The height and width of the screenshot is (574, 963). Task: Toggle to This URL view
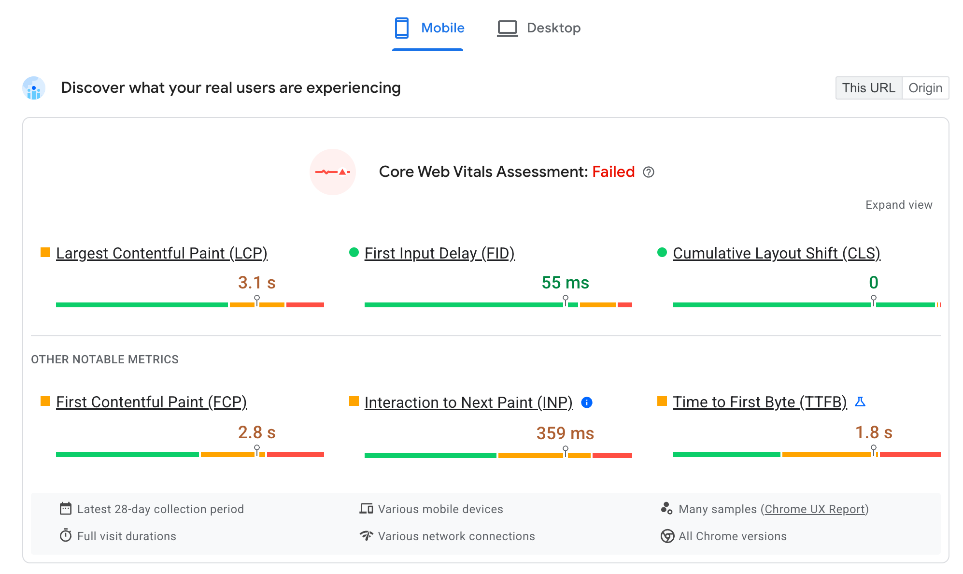[869, 87]
